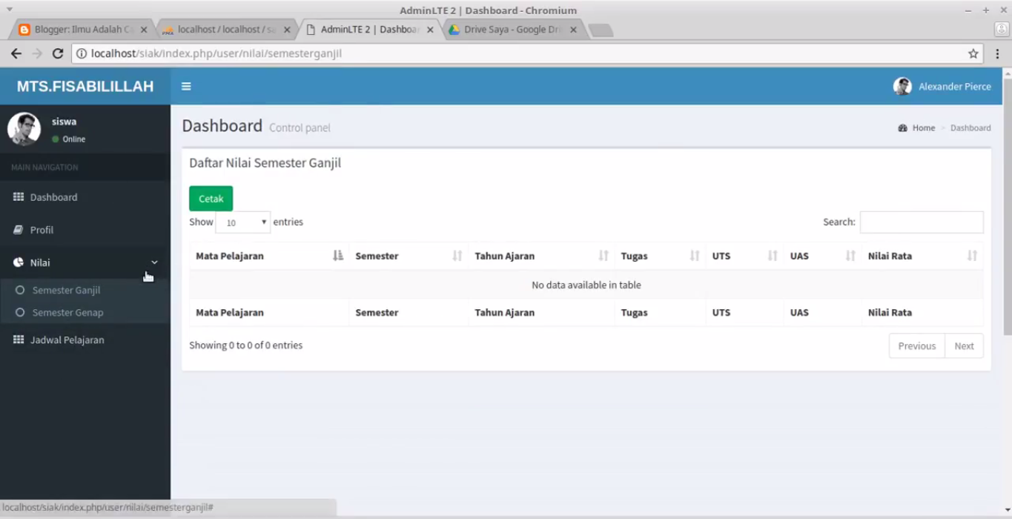The width and height of the screenshot is (1012, 519).
Task: Click the 'Daftar Nilai Semester Ganjil' heading
Action: click(265, 163)
